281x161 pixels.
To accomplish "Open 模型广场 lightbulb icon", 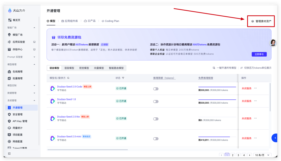I will coord(9,35).
